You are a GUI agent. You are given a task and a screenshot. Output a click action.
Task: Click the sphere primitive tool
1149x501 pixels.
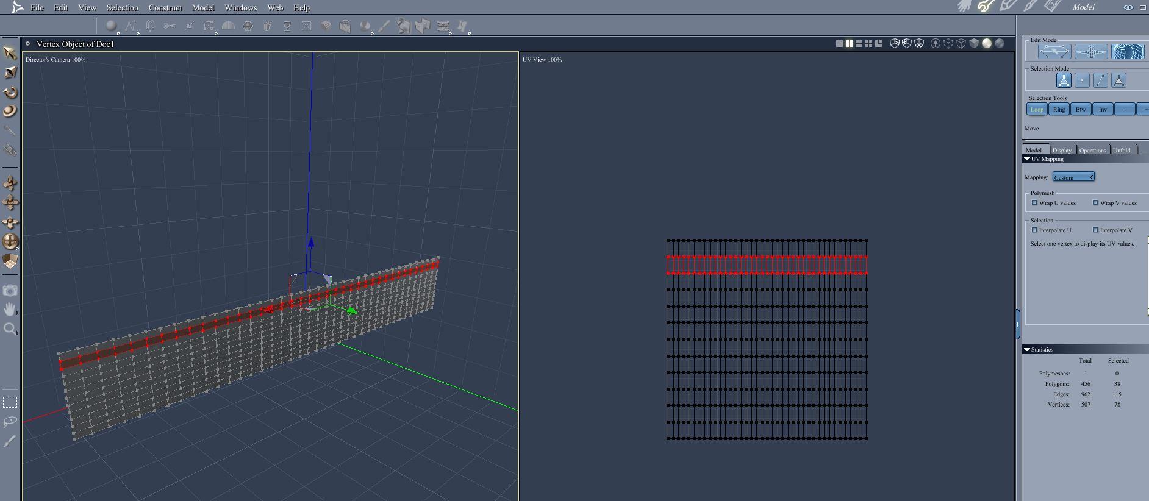pyautogui.click(x=111, y=26)
